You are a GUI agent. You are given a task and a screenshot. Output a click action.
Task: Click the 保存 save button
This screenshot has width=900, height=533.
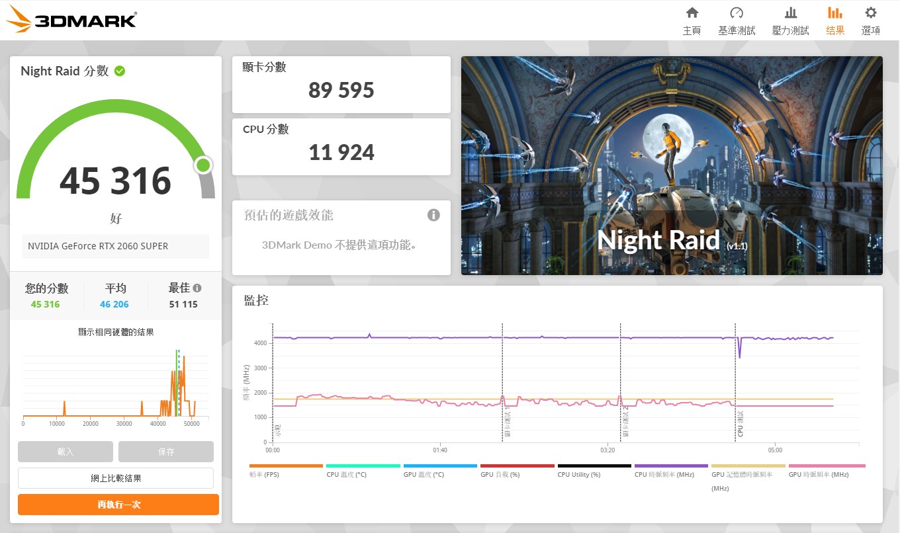[166, 452]
